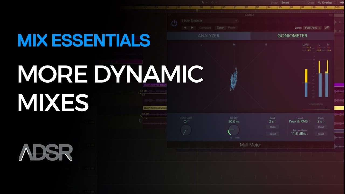
Task: Click the goniometer Peak Reset button
Action: pos(272,134)
